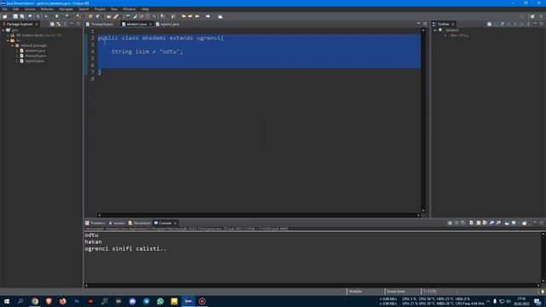The height and width of the screenshot is (307, 546).
Task: Open Telegram from taskbar
Action: click(146, 301)
